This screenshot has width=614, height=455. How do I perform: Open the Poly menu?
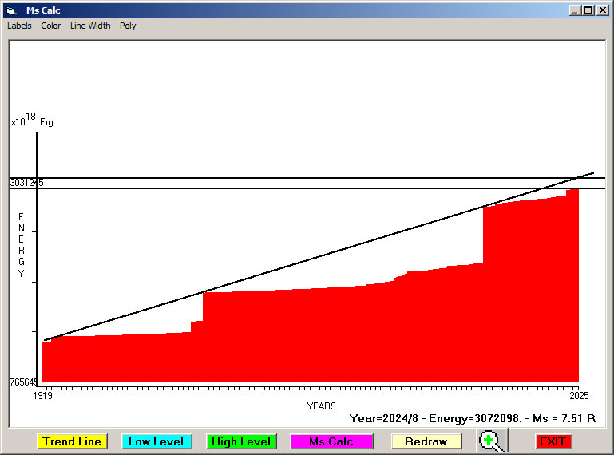tap(128, 26)
